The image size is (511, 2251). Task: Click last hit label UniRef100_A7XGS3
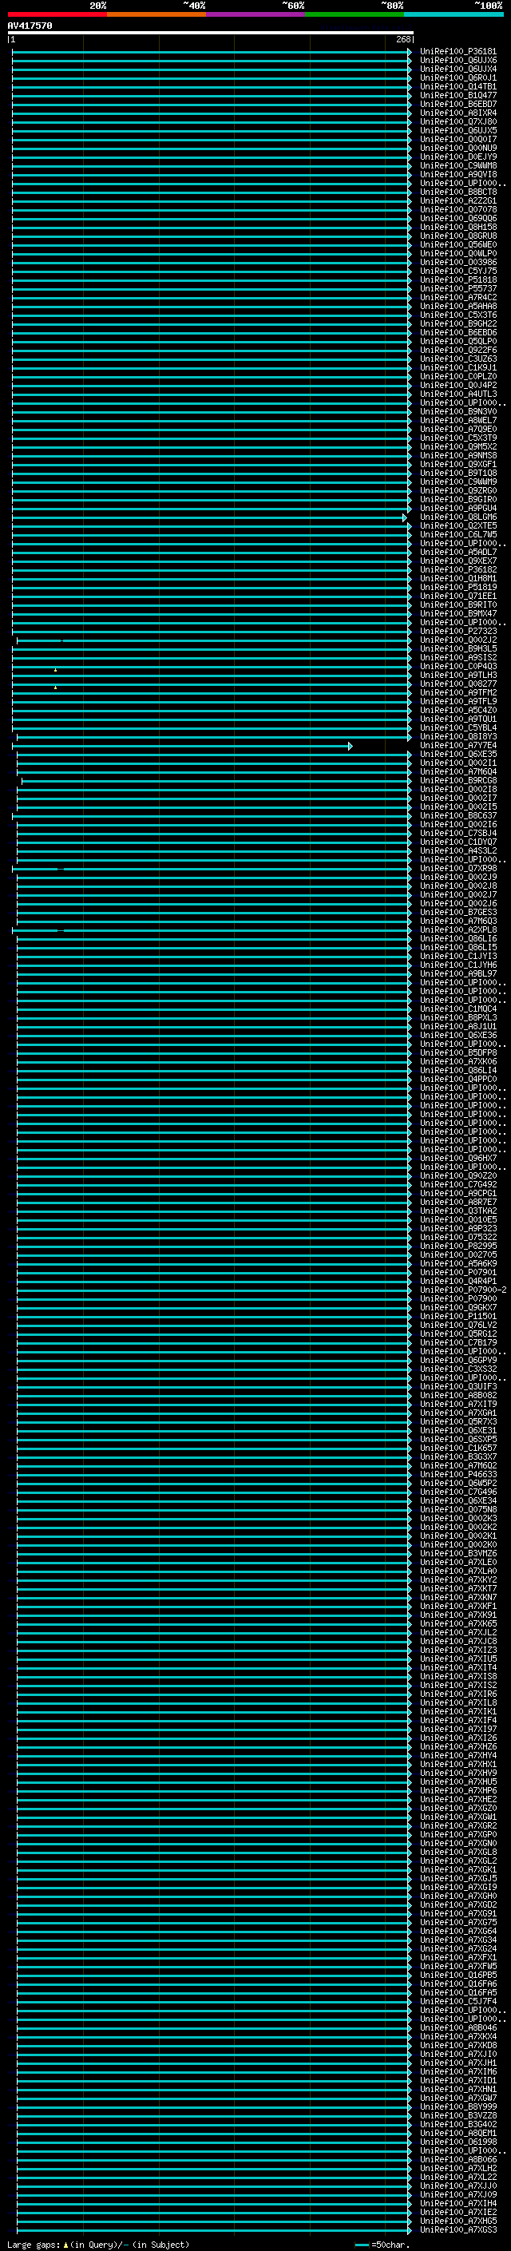coord(458,2229)
